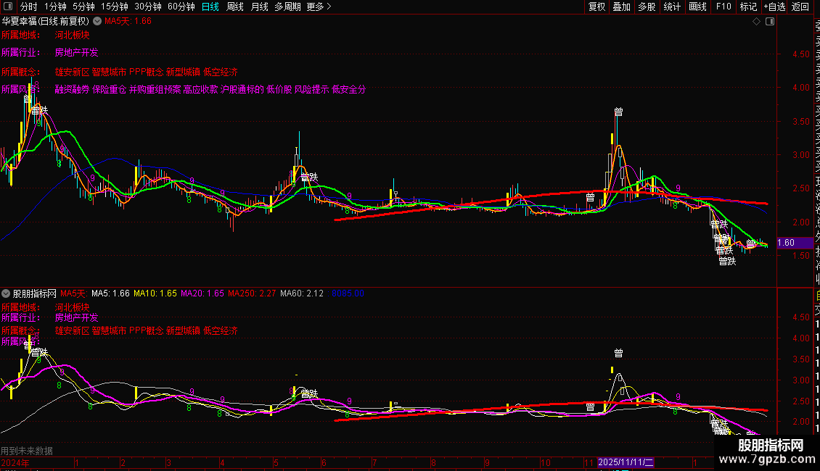Click the MA5天: 1.66 label in main chart

click(x=128, y=22)
